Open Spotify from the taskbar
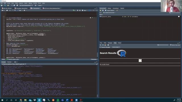 58,100
